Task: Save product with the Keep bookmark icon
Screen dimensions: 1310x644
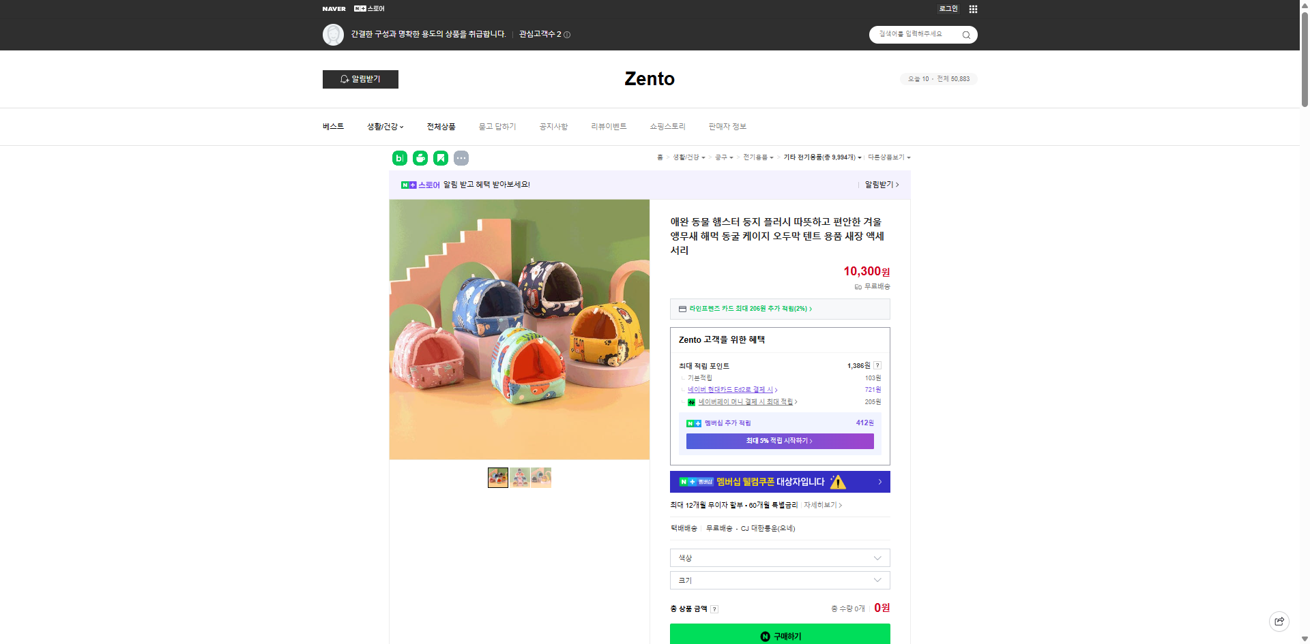Action: [x=441, y=157]
